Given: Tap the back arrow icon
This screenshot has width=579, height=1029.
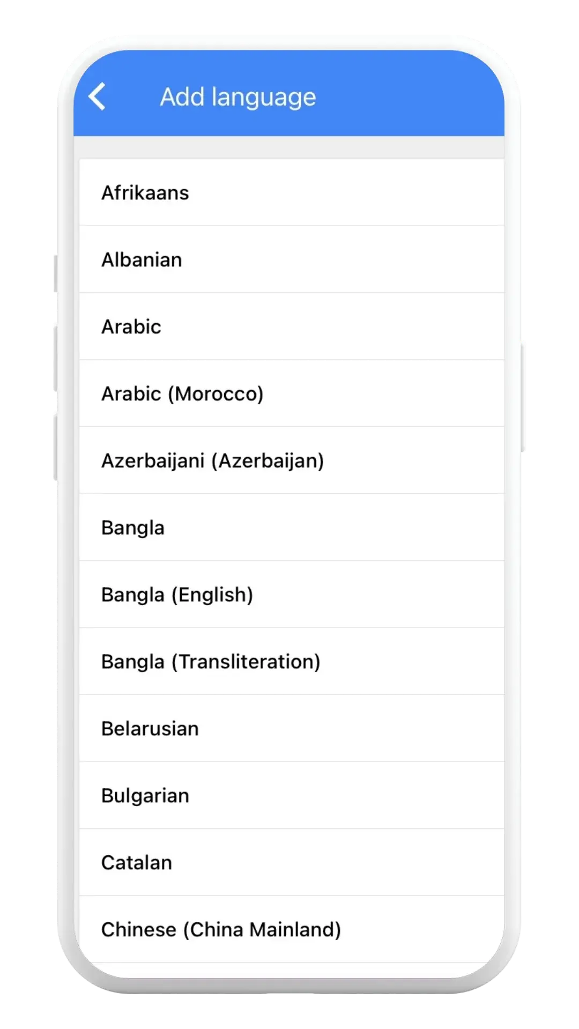Looking at the screenshot, I should click(98, 97).
